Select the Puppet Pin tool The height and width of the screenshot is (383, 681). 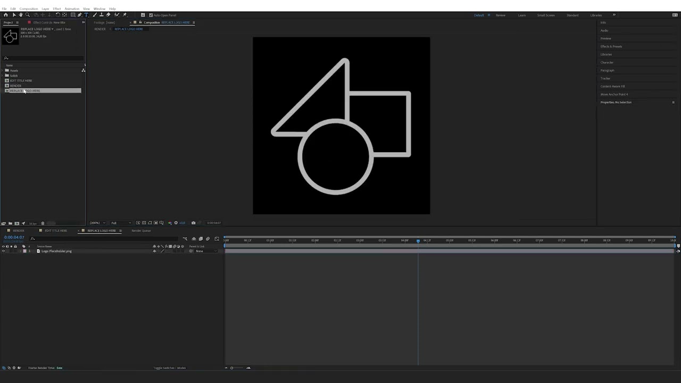pos(124,15)
